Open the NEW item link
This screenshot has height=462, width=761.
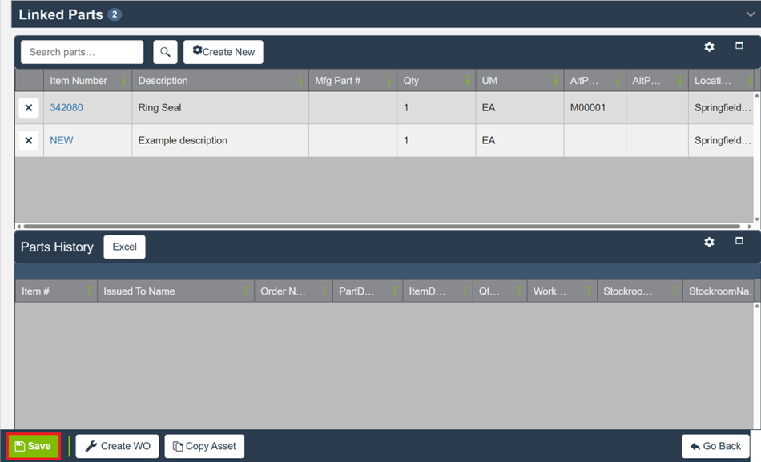tap(62, 141)
